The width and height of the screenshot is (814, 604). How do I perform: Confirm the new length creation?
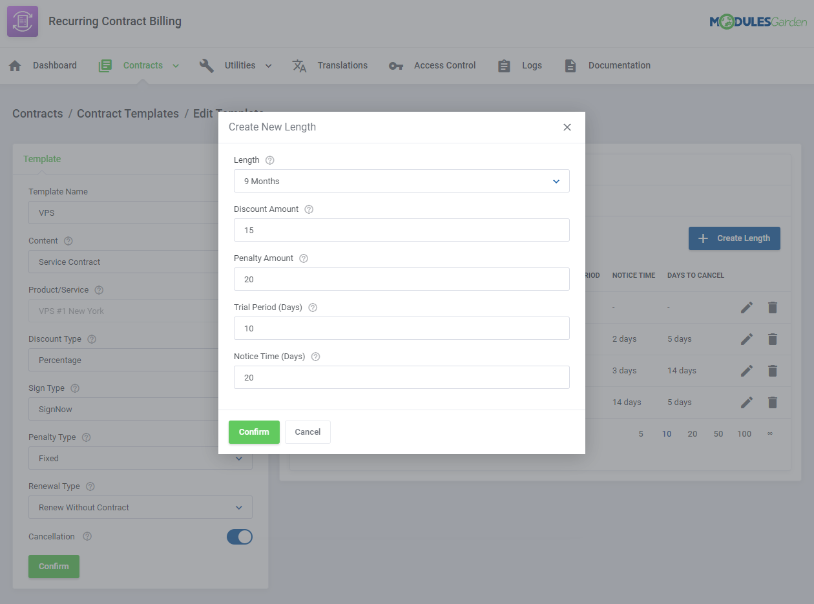click(254, 432)
